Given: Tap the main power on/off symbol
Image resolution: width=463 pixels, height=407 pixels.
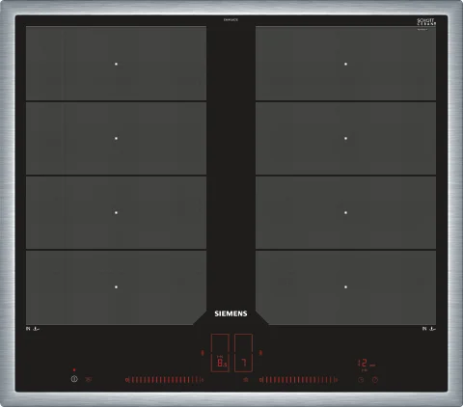Looking at the screenshot, I should (x=74, y=379).
